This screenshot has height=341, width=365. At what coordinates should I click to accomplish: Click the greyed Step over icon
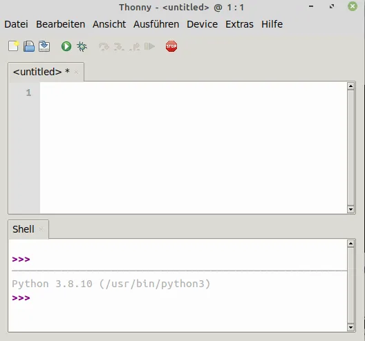(x=104, y=46)
